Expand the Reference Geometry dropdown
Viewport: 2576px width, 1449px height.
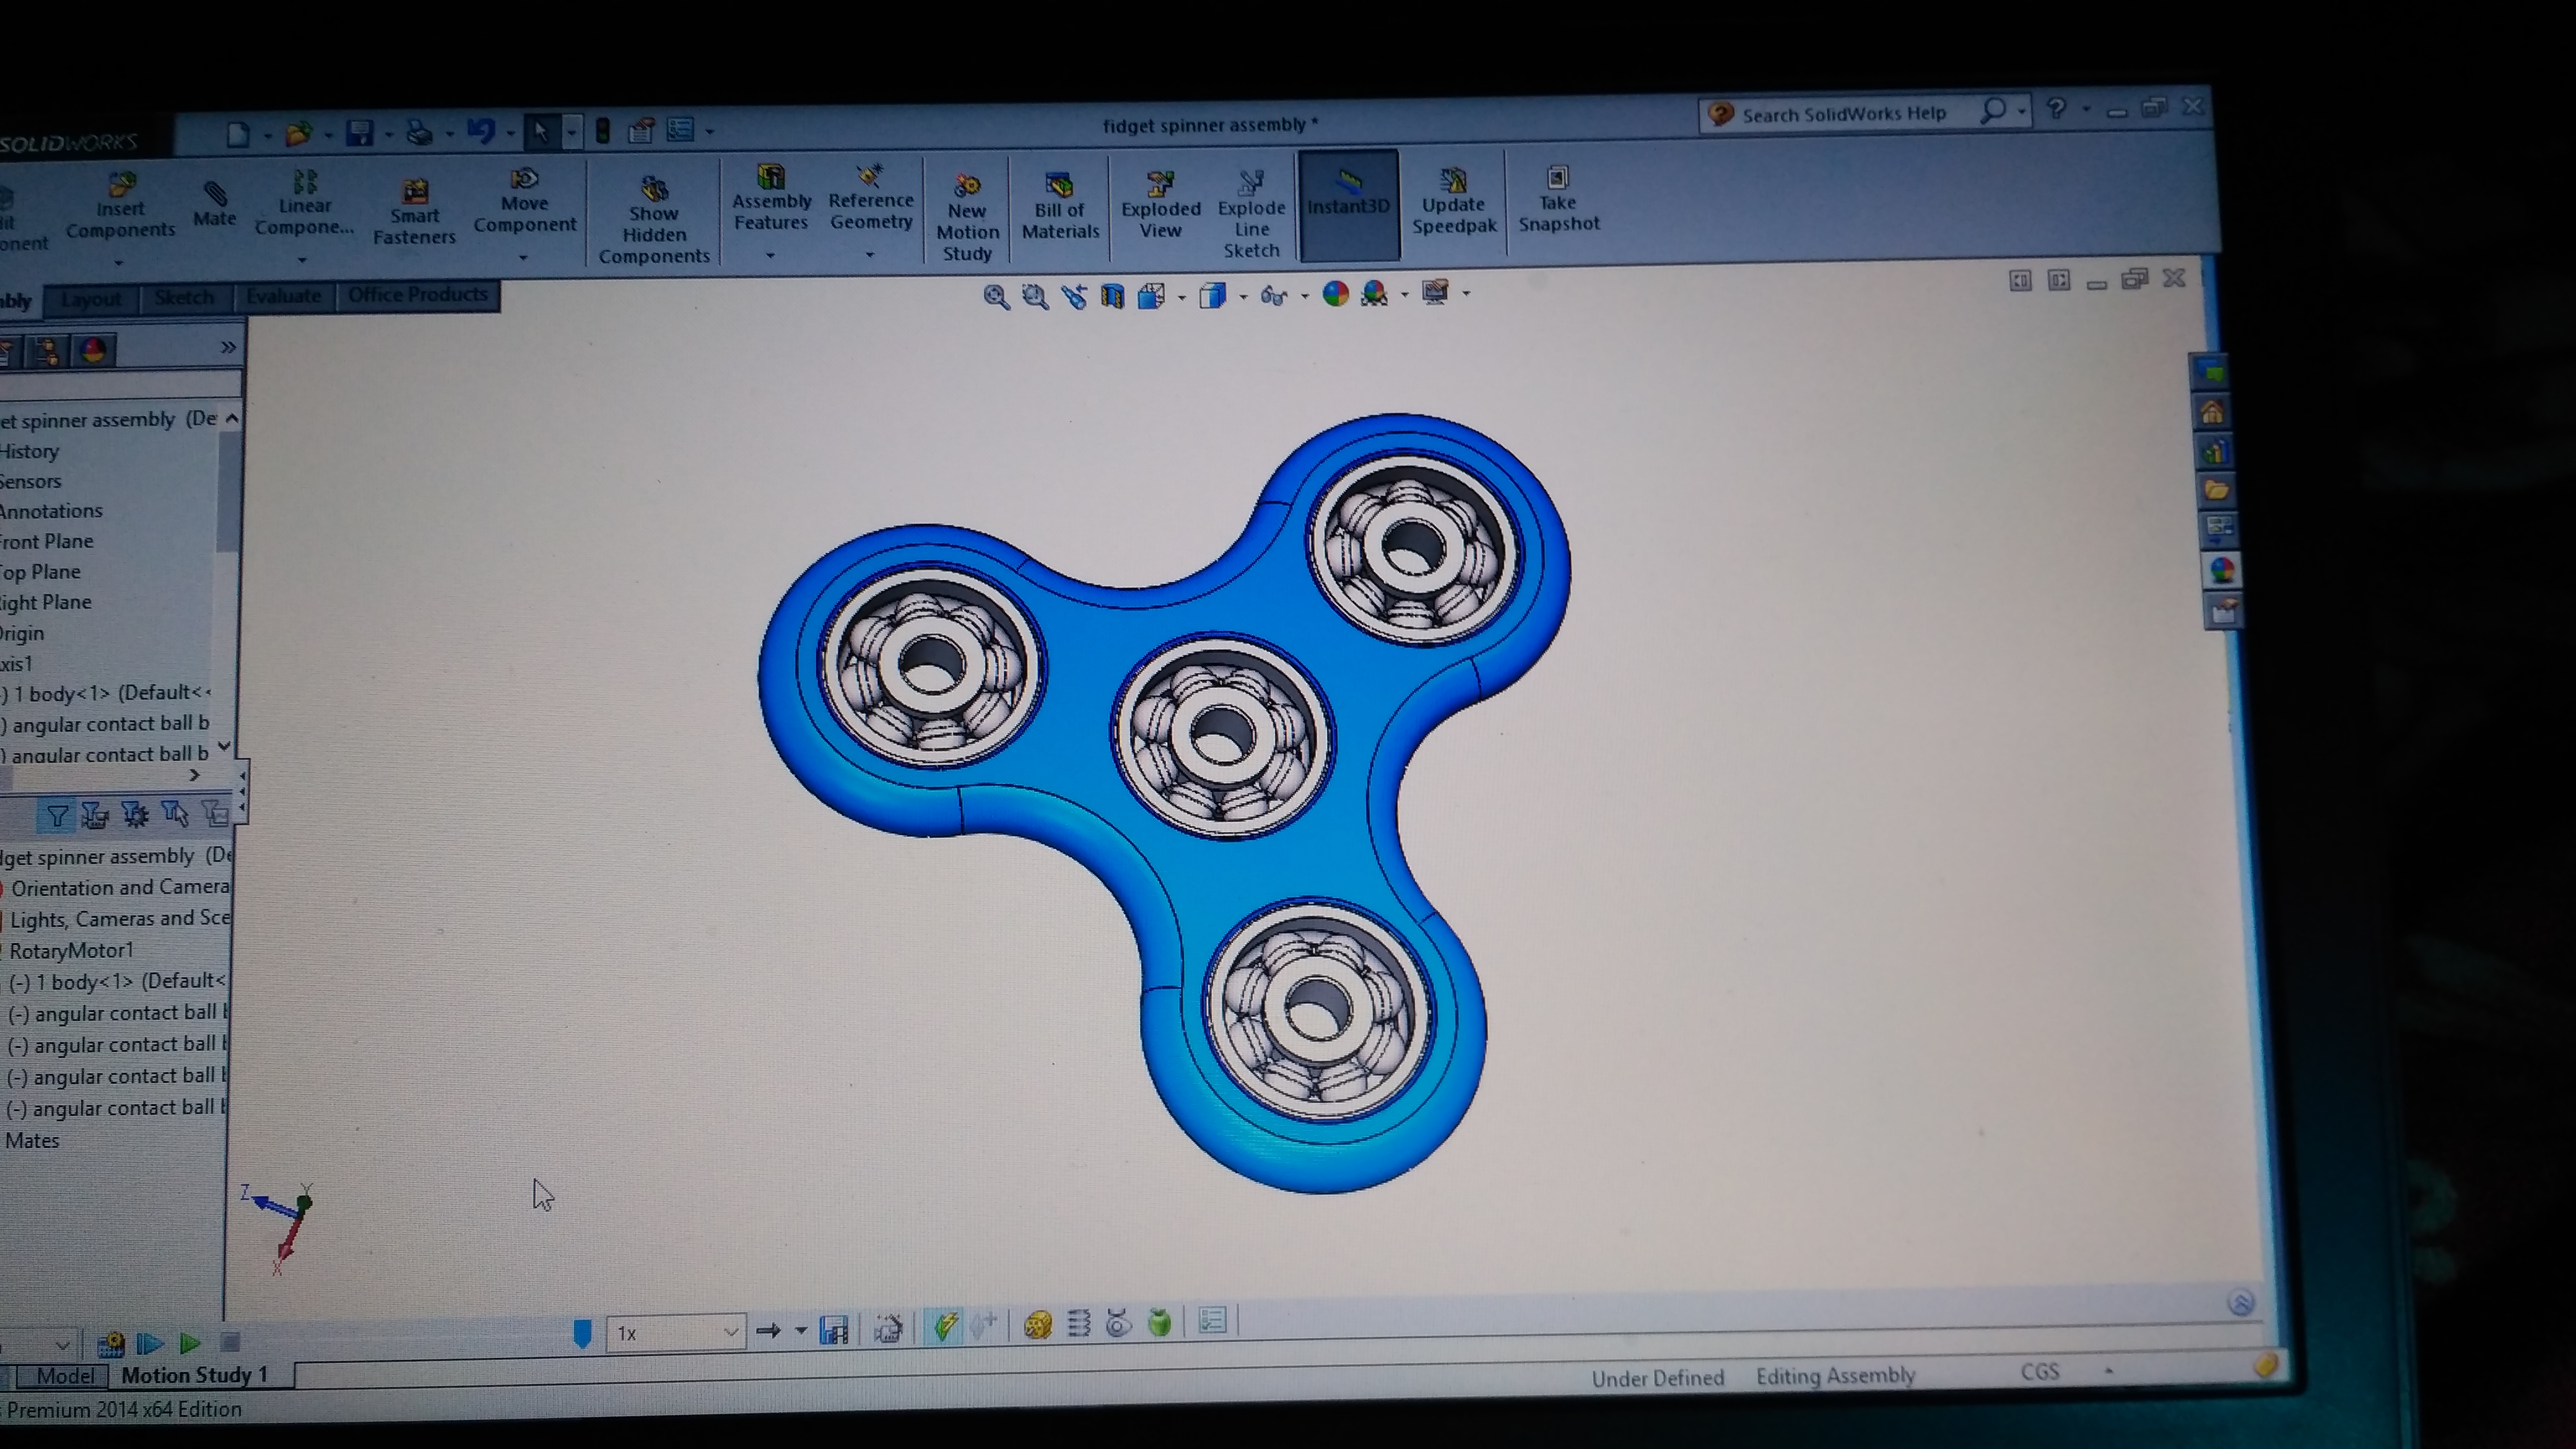point(870,255)
